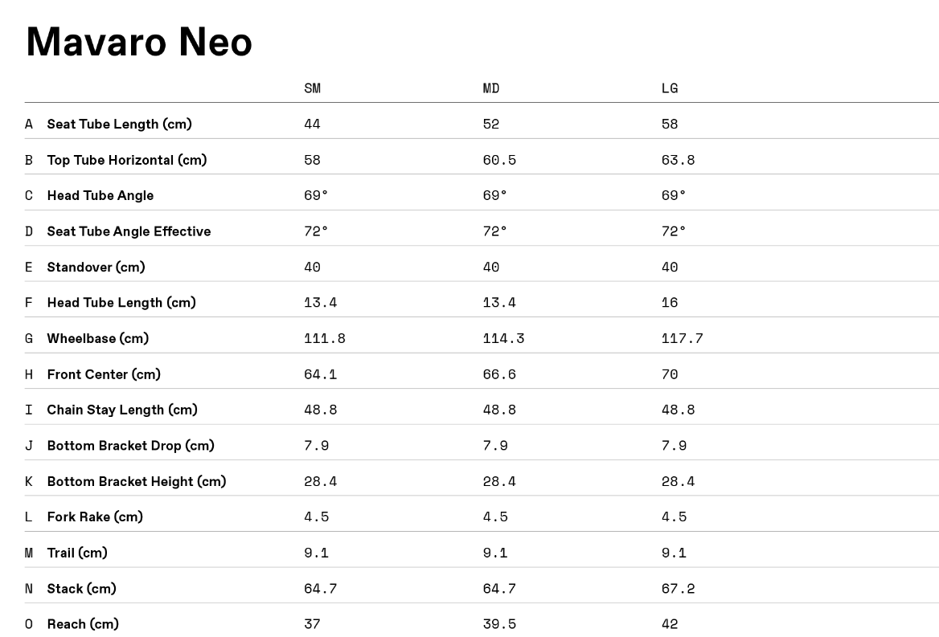This screenshot has height=637, width=939.
Task: Click the Head Tube Angle row label
Action: (100, 195)
